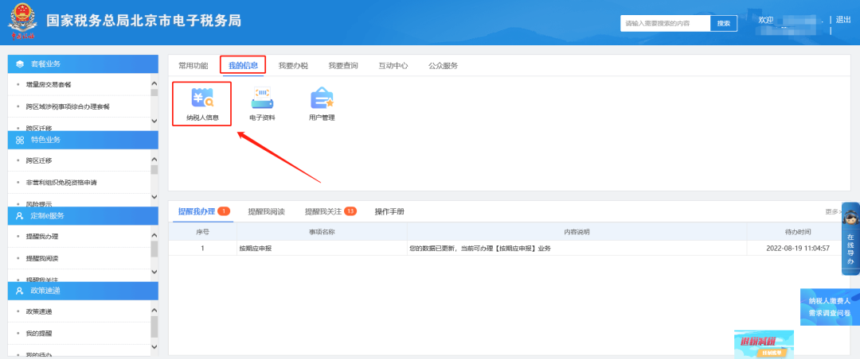Open 增量房交易套餐 in sidebar
This screenshot has width=860, height=359.
(x=49, y=84)
